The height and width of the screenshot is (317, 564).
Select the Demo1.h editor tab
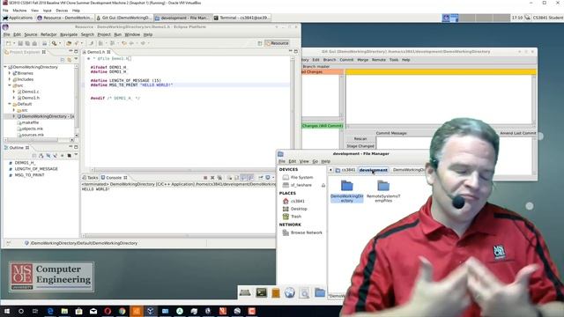[96, 52]
